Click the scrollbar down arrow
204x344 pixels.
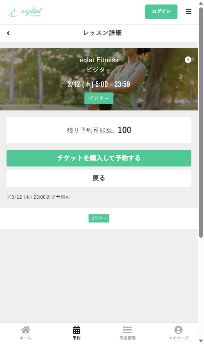tap(201, 341)
